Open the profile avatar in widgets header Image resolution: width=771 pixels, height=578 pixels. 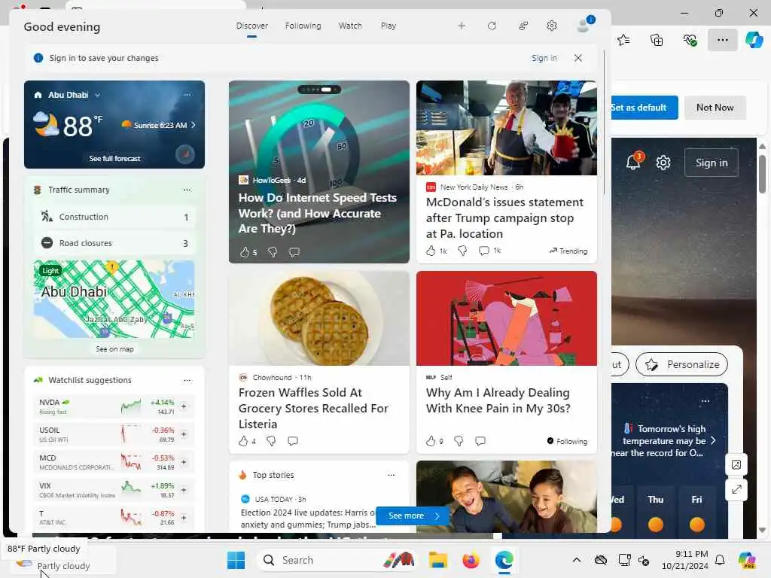click(584, 24)
